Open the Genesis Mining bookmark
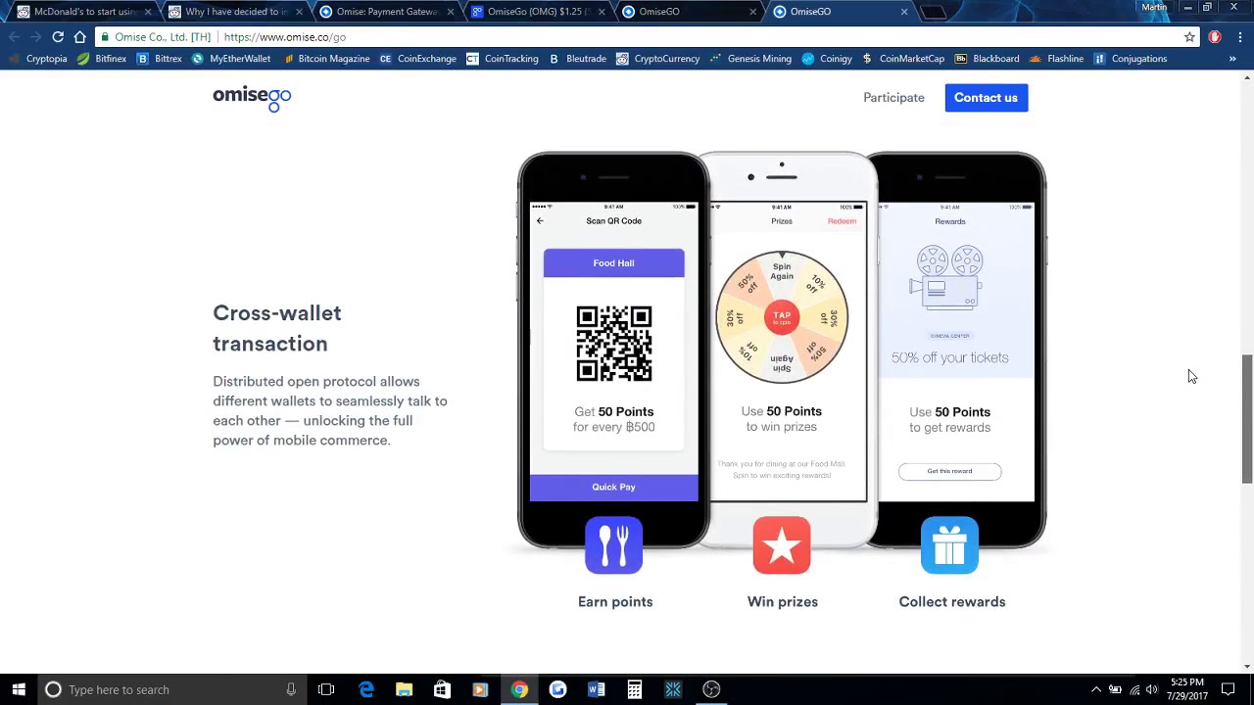Viewport: 1254px width, 705px height. click(750, 59)
